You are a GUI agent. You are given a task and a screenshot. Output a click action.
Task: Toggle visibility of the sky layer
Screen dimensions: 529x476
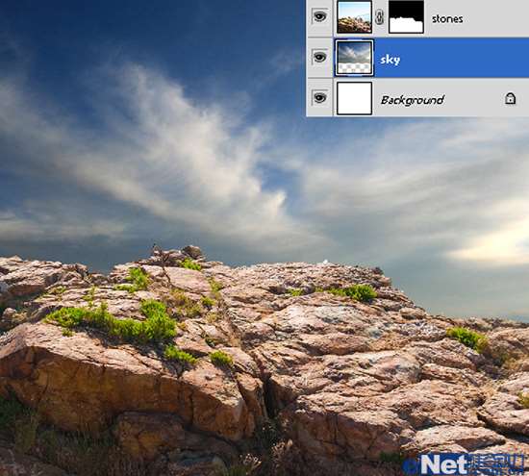tap(320, 57)
